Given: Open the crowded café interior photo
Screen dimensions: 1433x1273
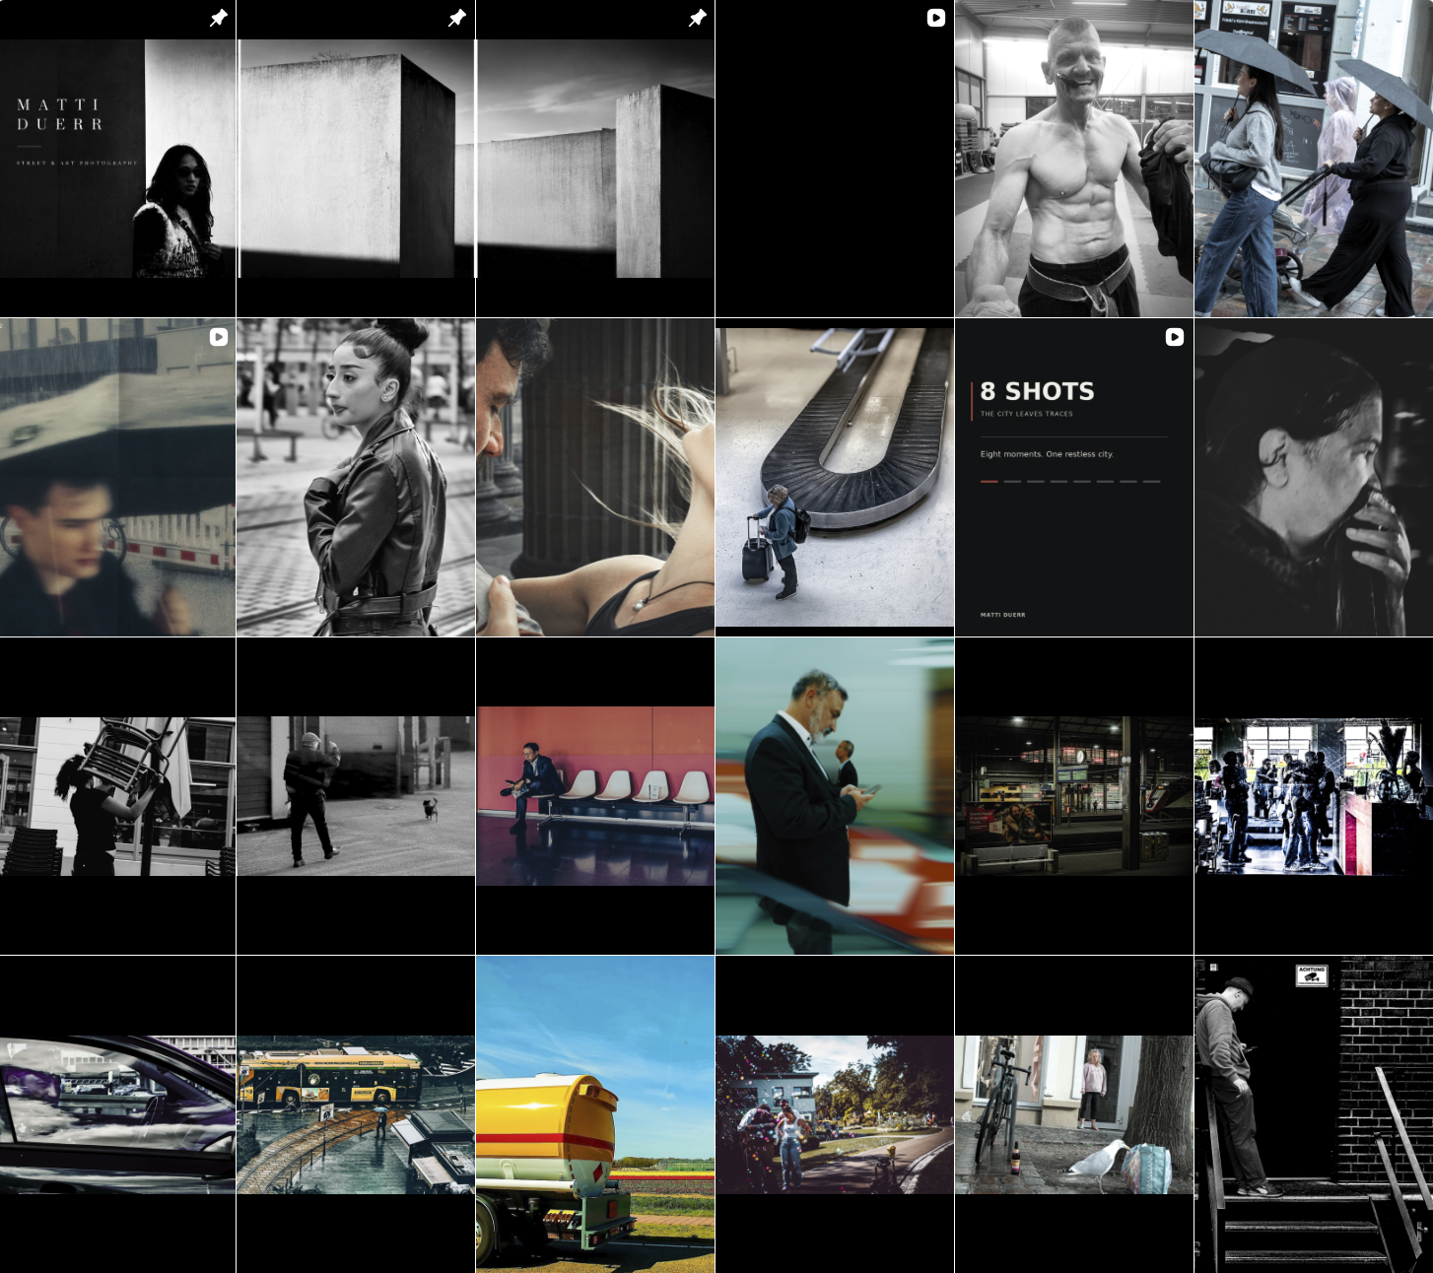Looking at the screenshot, I should pyautogui.click(x=1314, y=796).
